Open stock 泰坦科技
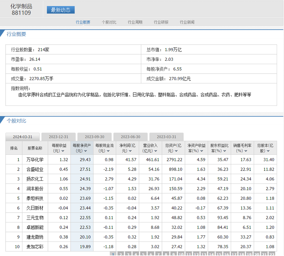The height and width of the screenshot is (256, 284). 35,198
